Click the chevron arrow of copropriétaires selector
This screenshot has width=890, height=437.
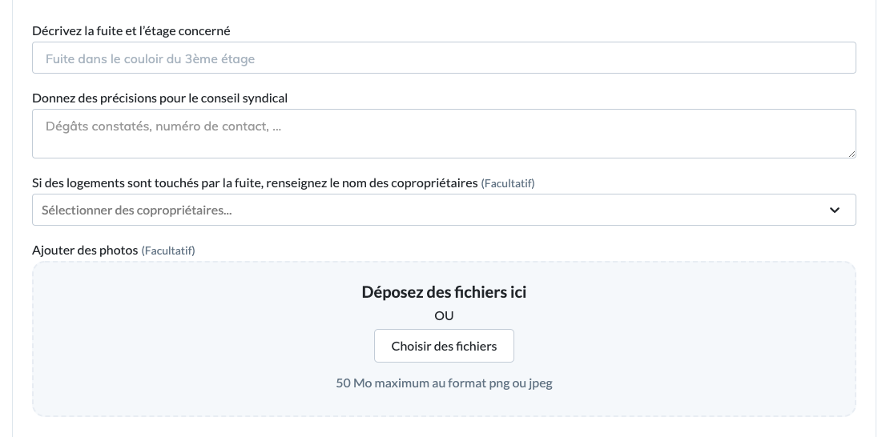pyautogui.click(x=835, y=210)
